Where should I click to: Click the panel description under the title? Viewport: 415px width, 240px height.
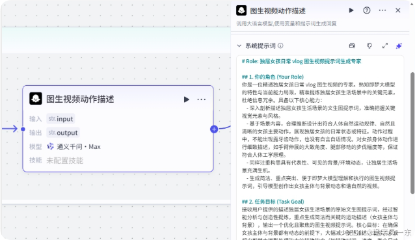[286, 23]
